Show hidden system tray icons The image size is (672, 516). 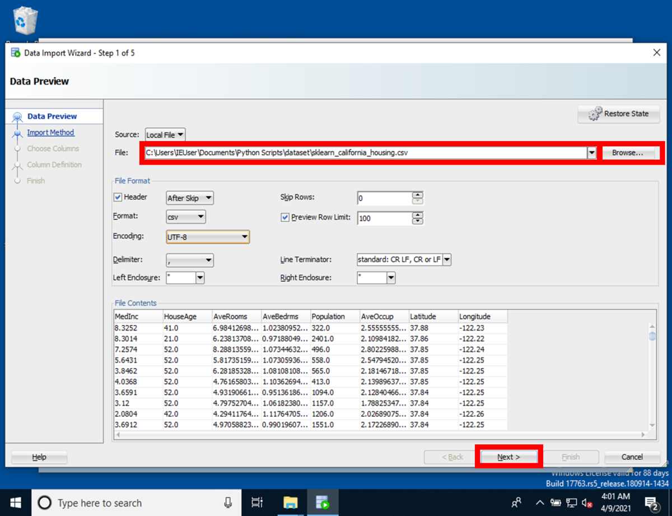[540, 503]
